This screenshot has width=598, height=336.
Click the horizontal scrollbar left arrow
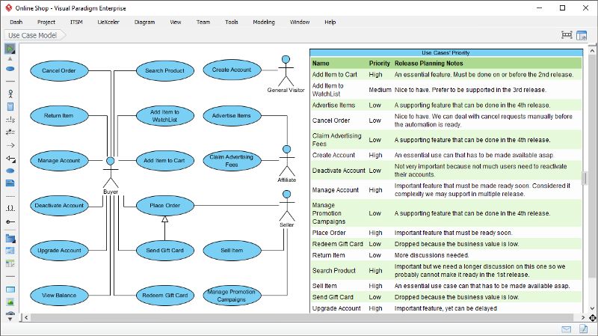(26, 318)
